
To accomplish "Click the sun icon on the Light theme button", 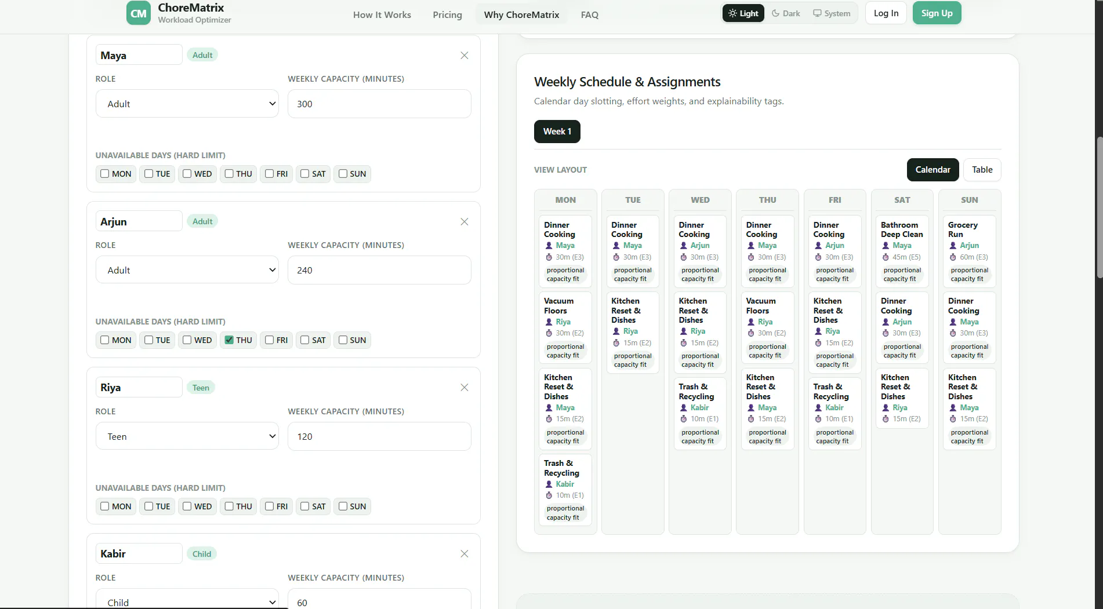I will point(732,13).
